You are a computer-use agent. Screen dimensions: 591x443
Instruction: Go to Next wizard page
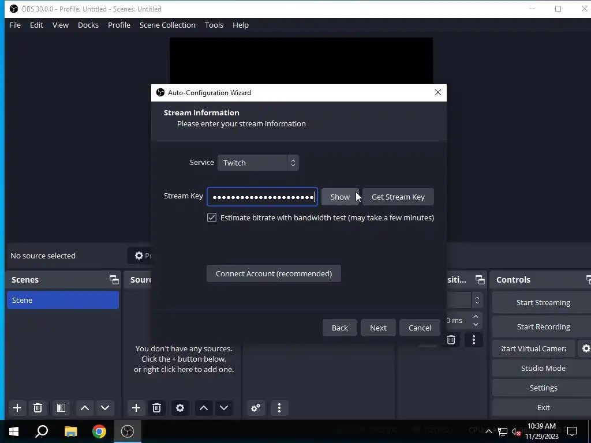378,328
